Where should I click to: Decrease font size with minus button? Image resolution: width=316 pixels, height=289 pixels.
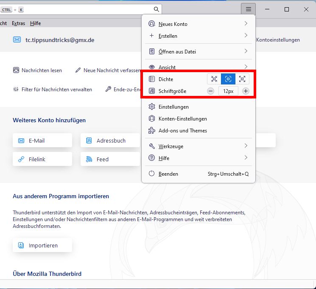tap(211, 91)
